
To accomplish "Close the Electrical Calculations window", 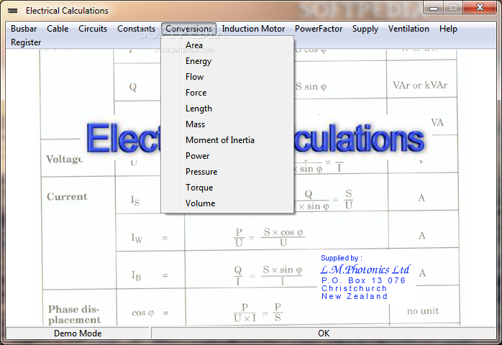I will pos(480,8).
